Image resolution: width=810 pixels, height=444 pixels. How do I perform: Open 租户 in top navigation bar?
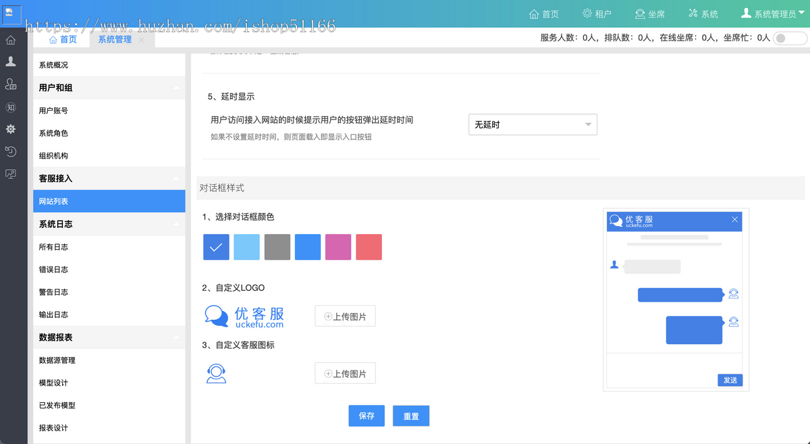click(597, 13)
